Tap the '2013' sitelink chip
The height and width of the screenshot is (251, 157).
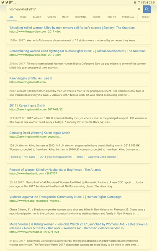(x=80, y=157)
